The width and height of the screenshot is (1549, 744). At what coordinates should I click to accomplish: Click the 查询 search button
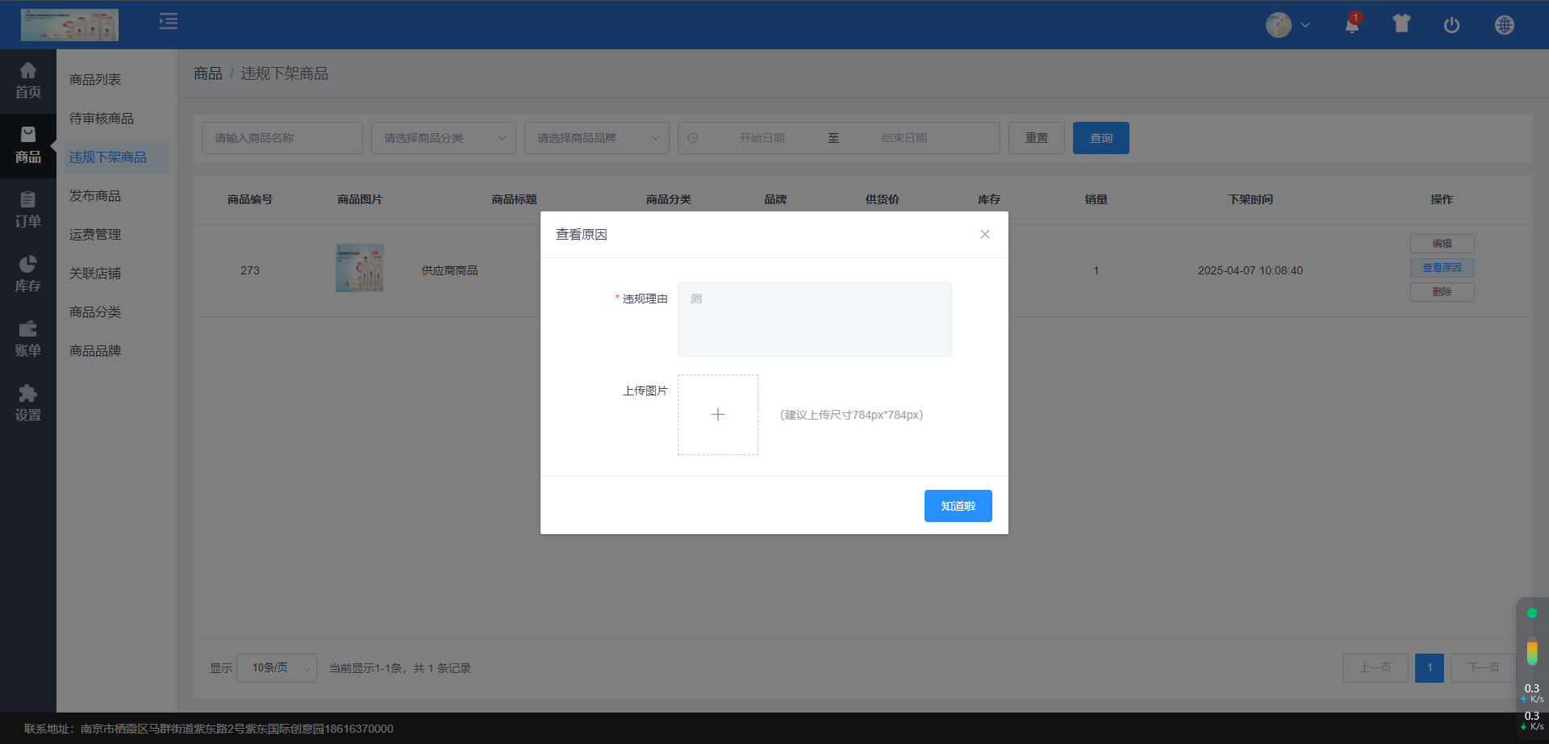(1100, 138)
